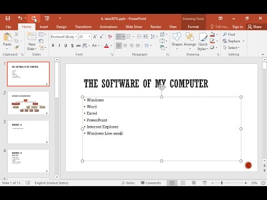Switch to the Transitions tab
Viewport: 267px width, 200px height.
coord(83,27)
